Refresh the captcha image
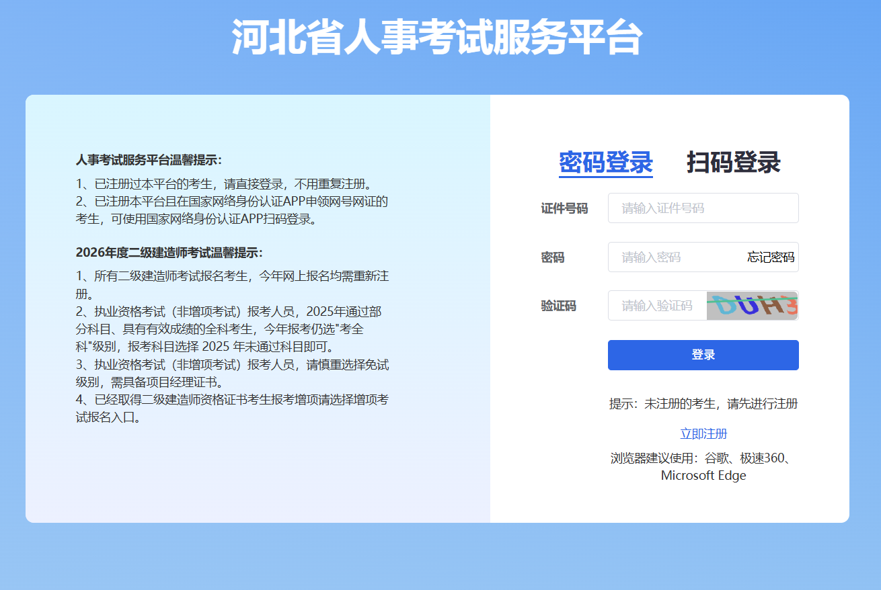The height and width of the screenshot is (590, 881). [752, 306]
